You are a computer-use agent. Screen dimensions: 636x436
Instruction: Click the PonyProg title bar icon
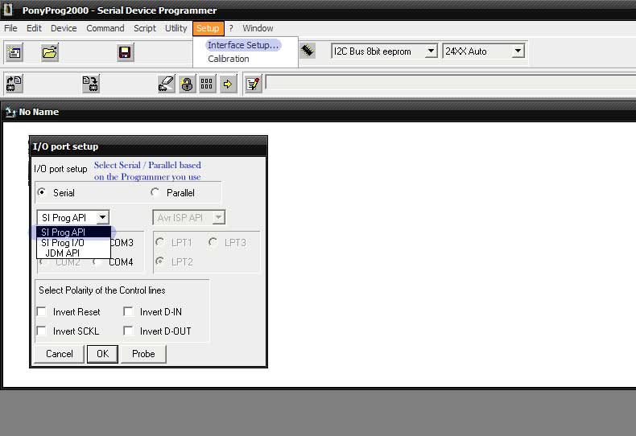coord(8,10)
